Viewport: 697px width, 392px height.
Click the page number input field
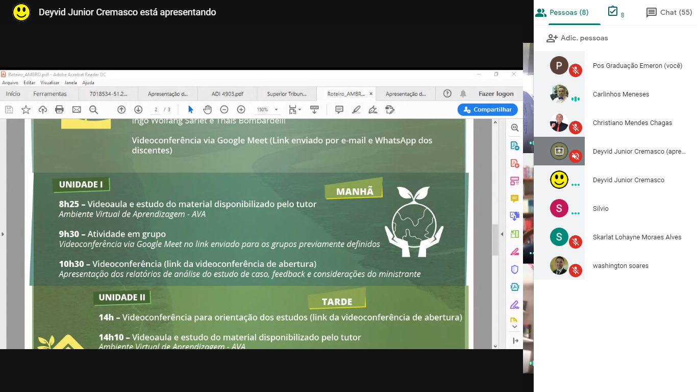click(x=156, y=109)
